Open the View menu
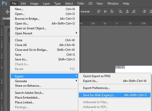This screenshot has width=152, height=111. pos(100,4)
